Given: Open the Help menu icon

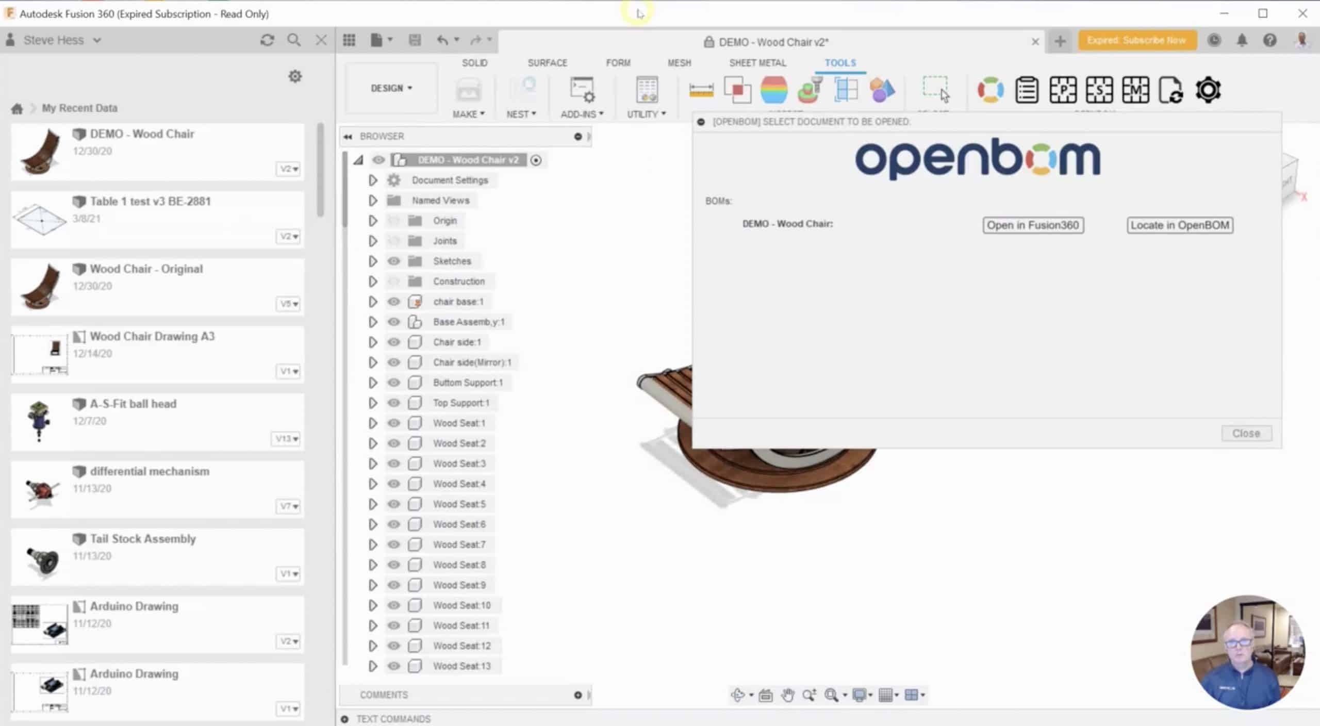Looking at the screenshot, I should pos(1269,40).
